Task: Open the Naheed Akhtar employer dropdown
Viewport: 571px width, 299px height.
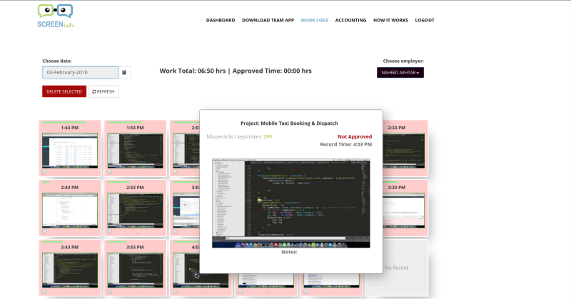Action: click(400, 73)
